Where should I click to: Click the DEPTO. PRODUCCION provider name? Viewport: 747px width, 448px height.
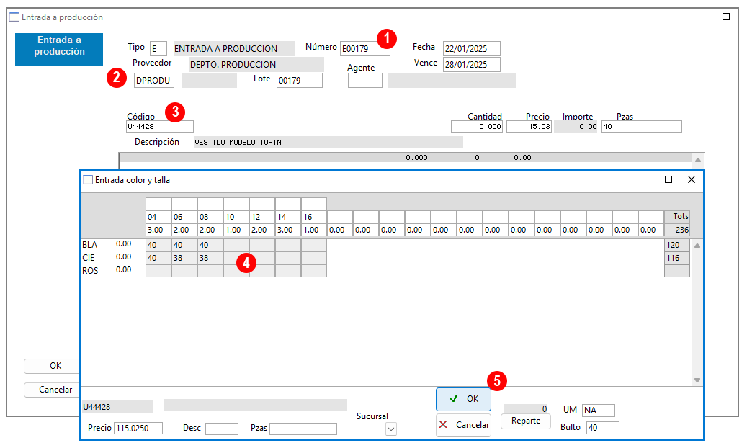(256, 64)
